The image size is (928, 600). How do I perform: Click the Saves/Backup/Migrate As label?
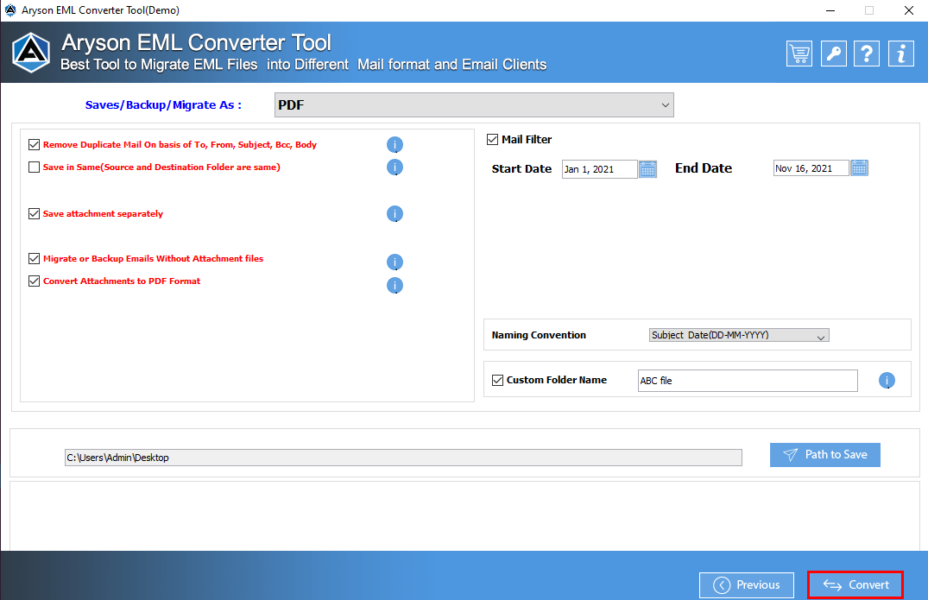click(163, 104)
